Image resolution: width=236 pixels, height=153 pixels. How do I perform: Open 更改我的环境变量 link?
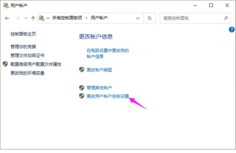pos(27,73)
